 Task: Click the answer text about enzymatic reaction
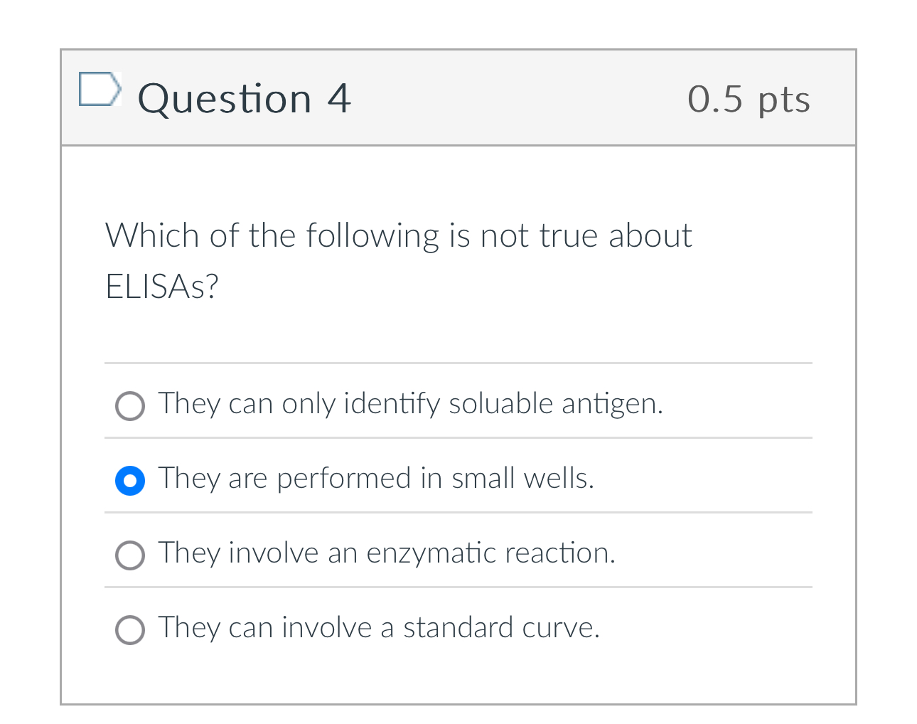pos(386,554)
